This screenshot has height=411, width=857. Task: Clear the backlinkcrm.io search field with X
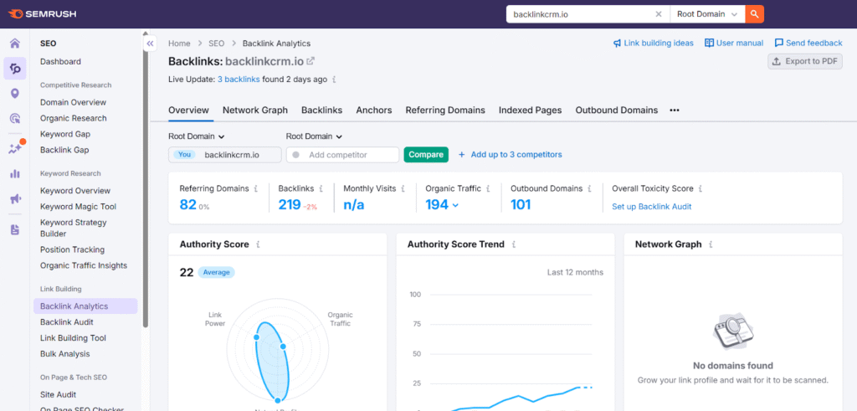pos(658,14)
